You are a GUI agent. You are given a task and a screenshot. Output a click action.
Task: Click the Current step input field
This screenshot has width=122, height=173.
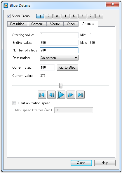point(47,68)
